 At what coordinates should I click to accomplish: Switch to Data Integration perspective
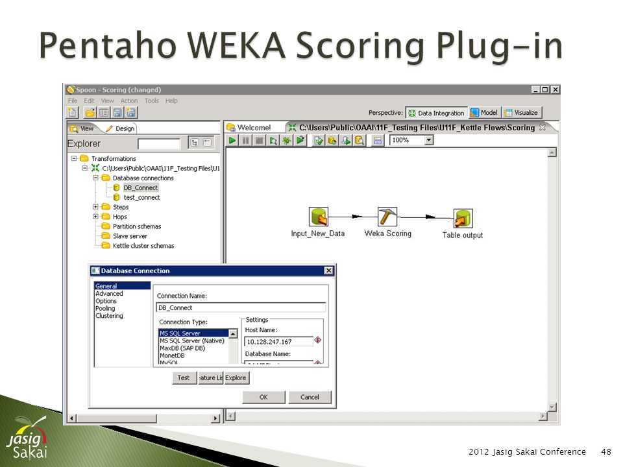tap(436, 113)
